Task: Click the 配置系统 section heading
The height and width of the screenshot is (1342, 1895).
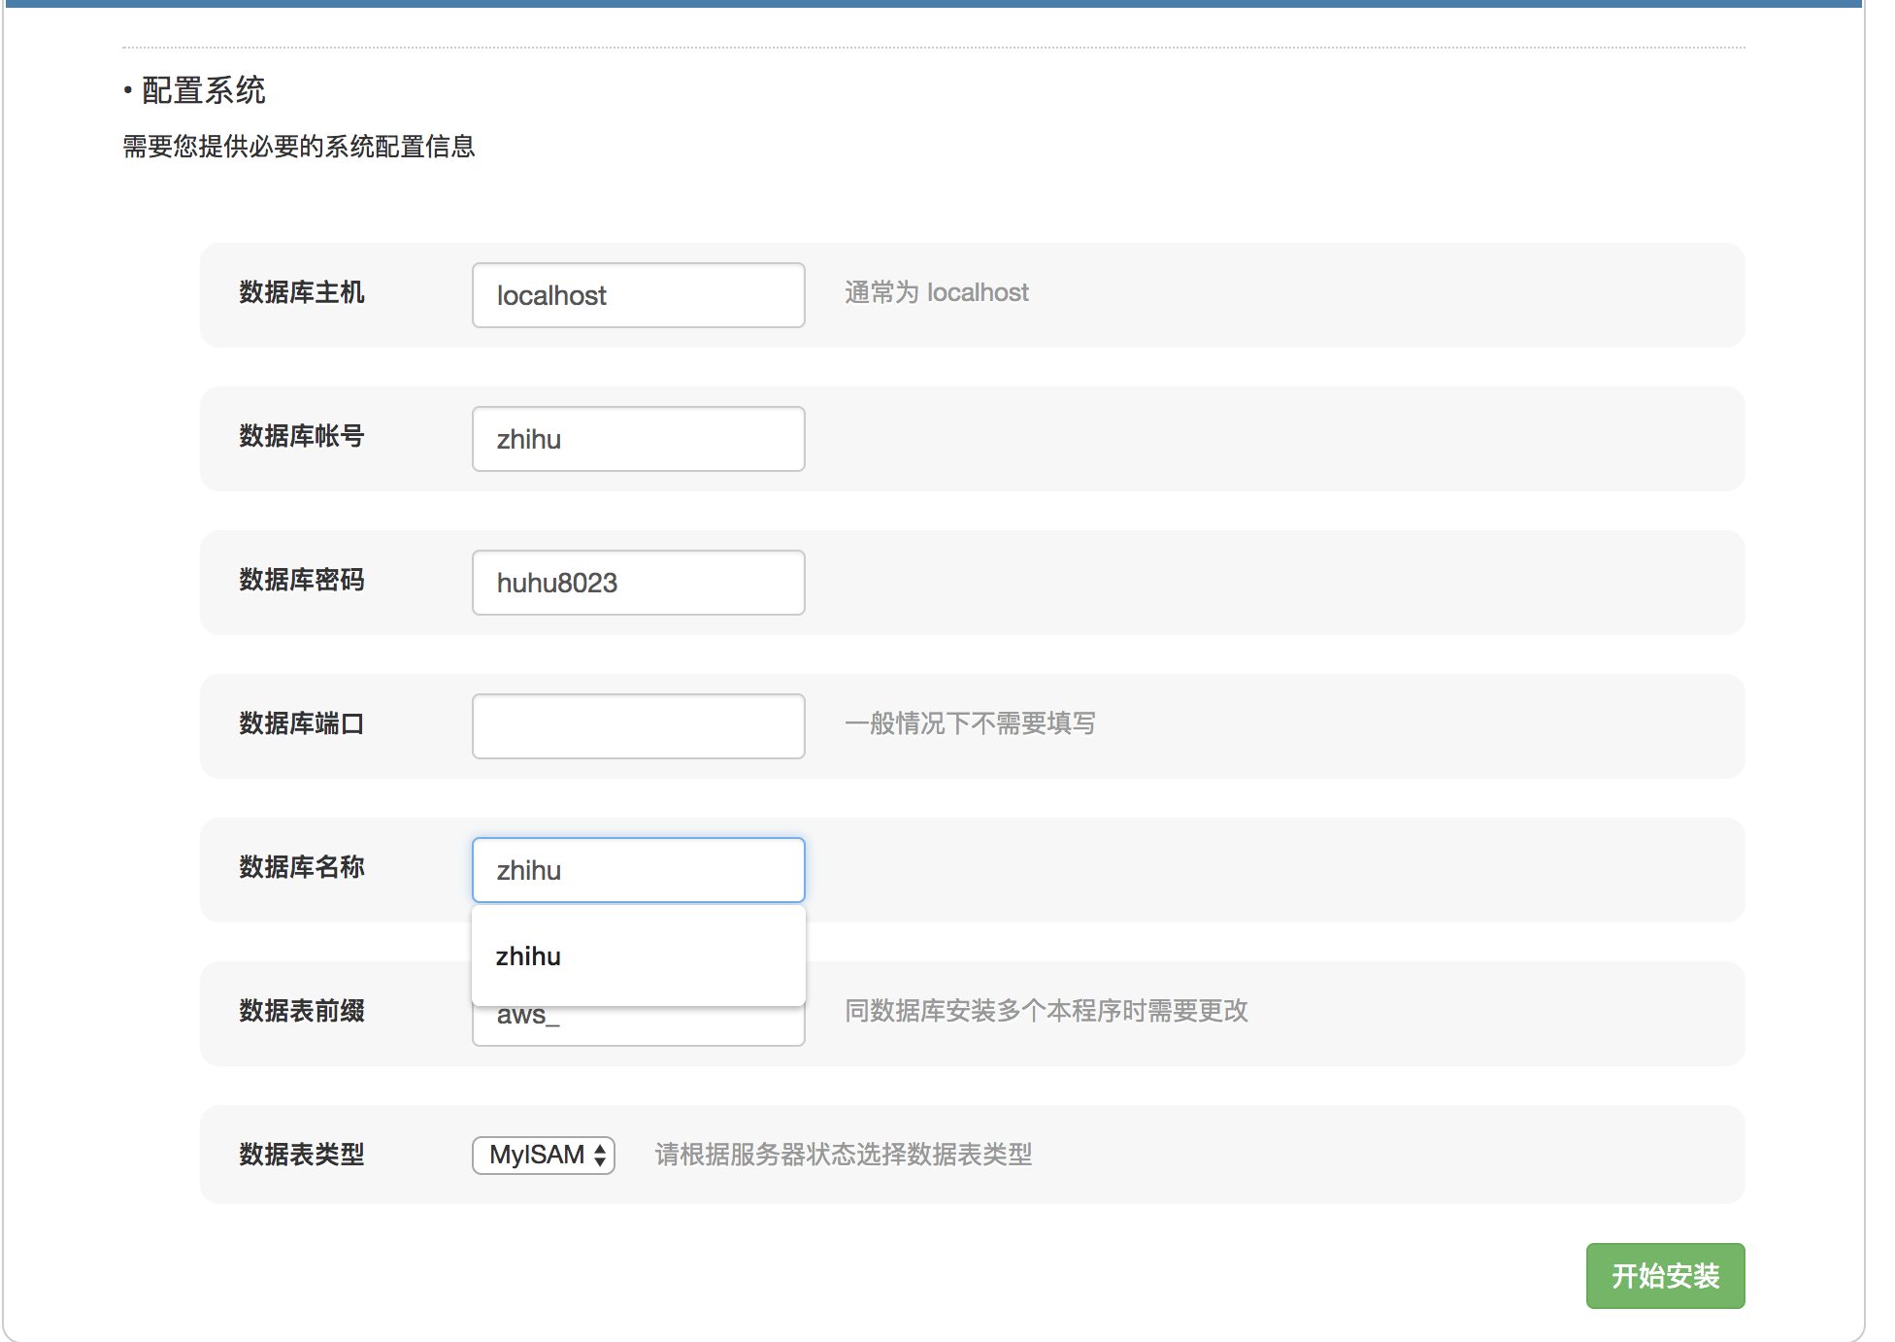Action: click(x=203, y=90)
